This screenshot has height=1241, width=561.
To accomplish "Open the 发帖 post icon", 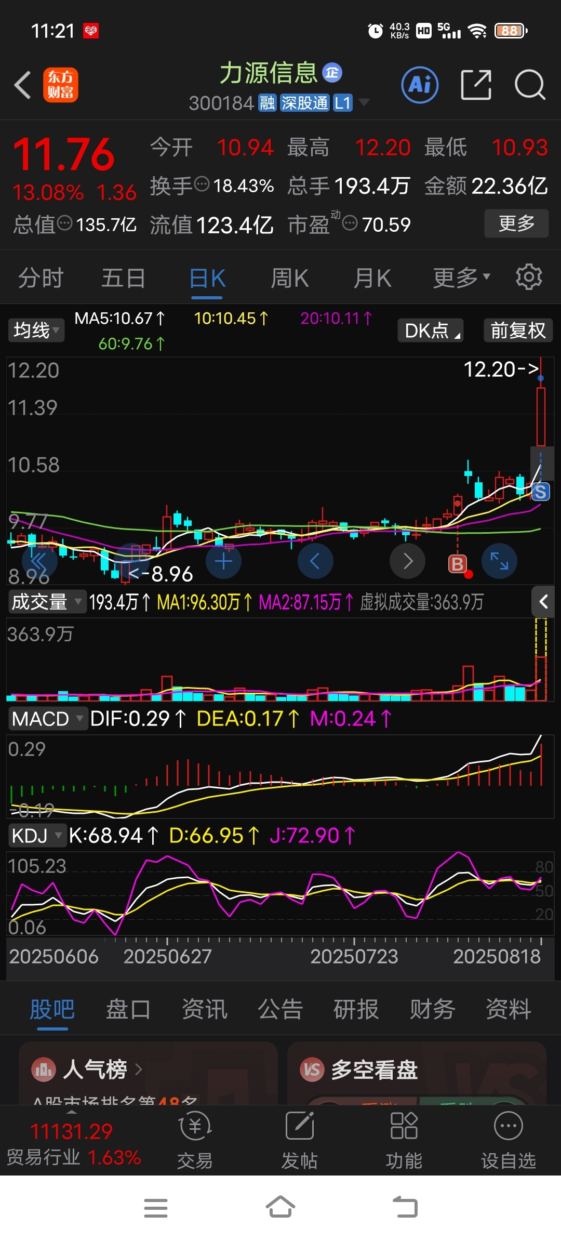I will click(x=300, y=1140).
